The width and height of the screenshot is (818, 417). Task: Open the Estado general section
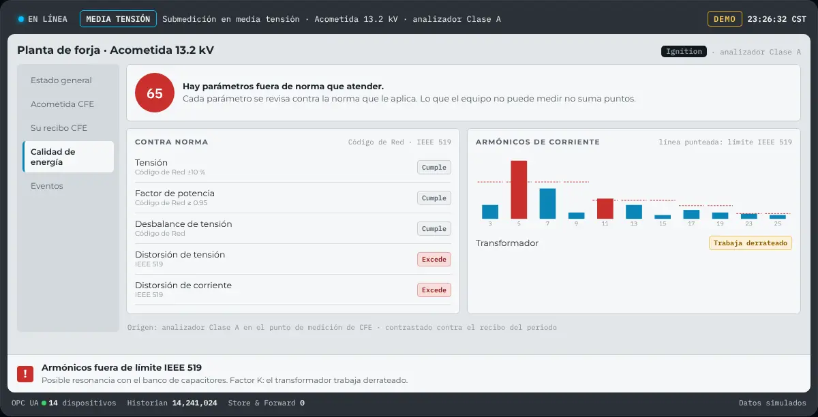click(68, 80)
